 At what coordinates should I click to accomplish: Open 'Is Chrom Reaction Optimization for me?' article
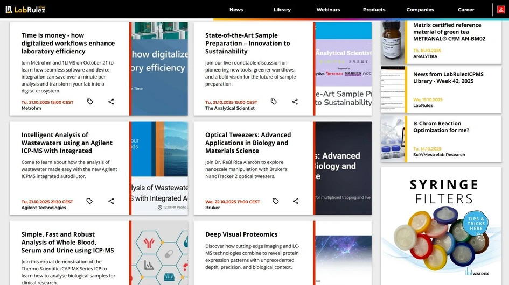coord(441,127)
